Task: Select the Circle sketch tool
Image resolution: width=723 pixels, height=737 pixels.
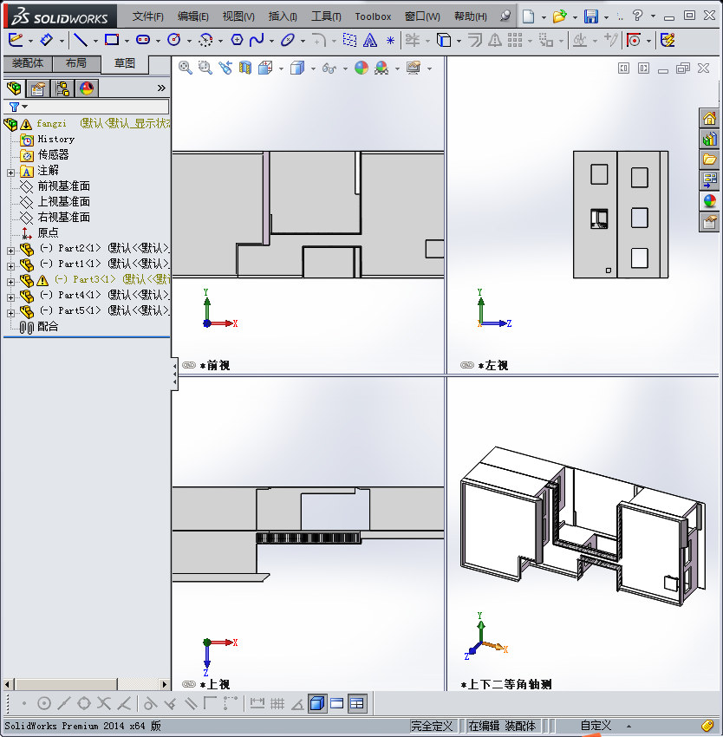Action: 174,40
